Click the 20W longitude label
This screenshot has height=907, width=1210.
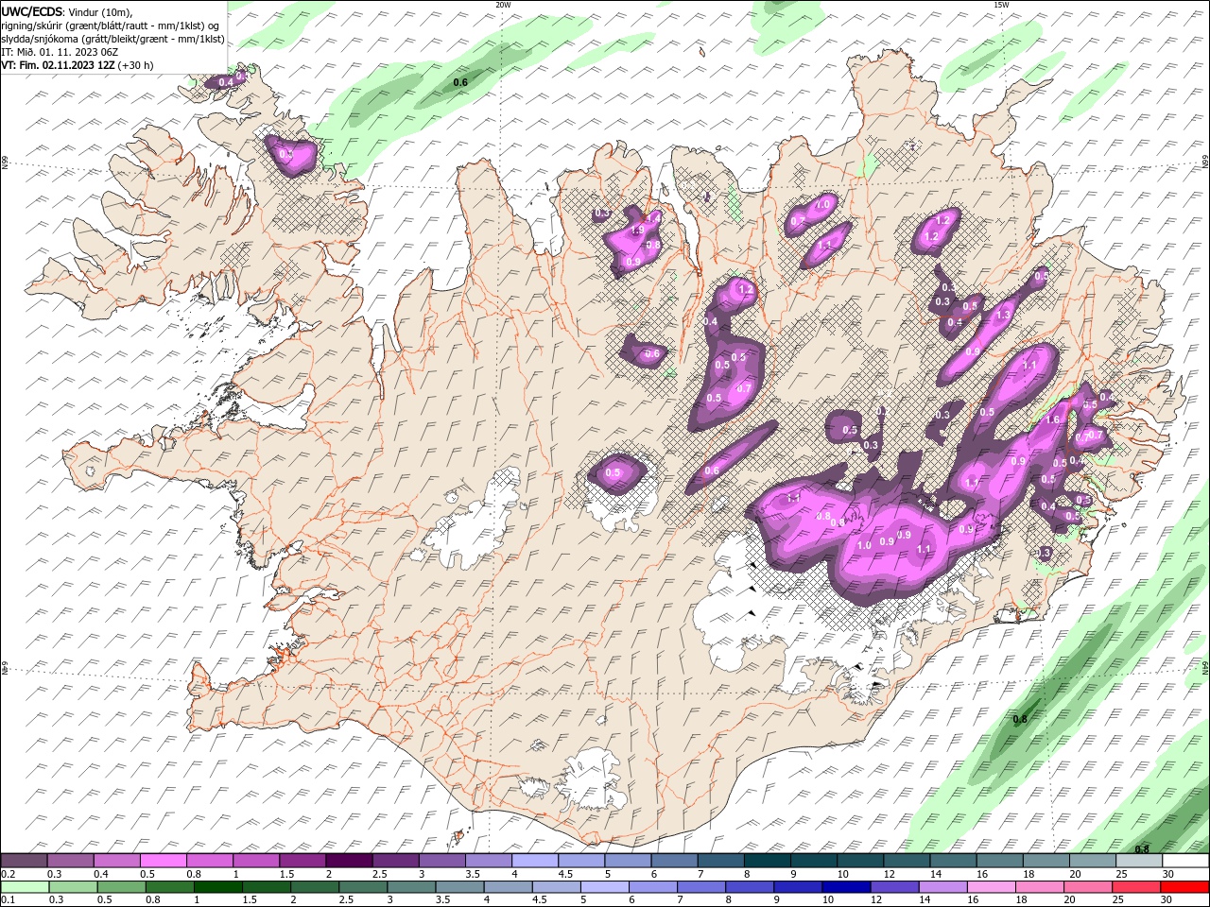click(503, 5)
